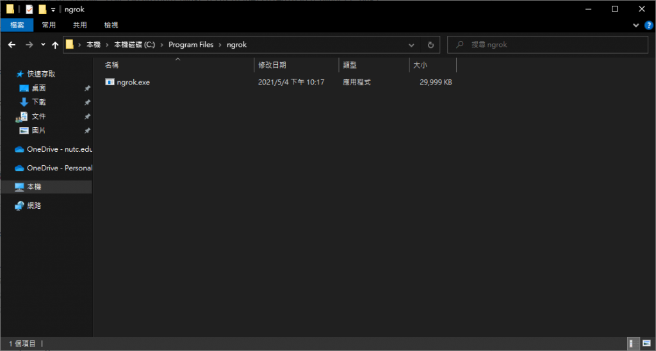This screenshot has height=351, width=656.
Task: Refresh the ngrok folder view
Action: [430, 45]
